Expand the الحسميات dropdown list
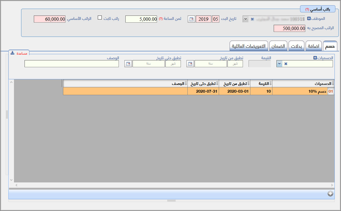This screenshot has height=211, width=341. click(279, 64)
